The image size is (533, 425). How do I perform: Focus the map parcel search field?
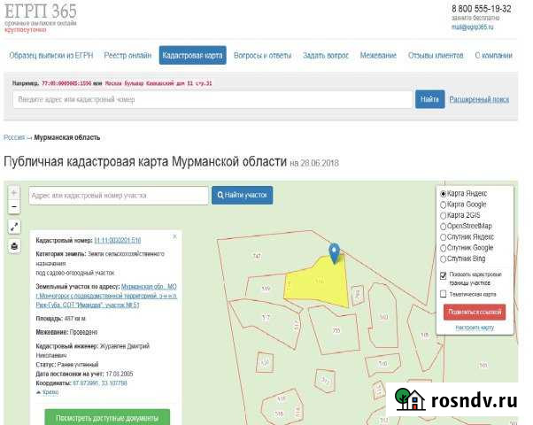119,196
